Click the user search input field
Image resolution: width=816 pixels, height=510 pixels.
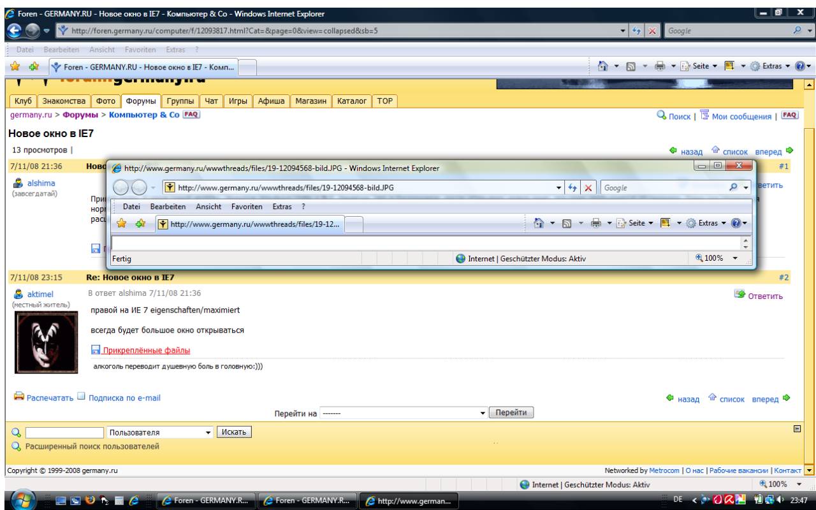point(64,433)
